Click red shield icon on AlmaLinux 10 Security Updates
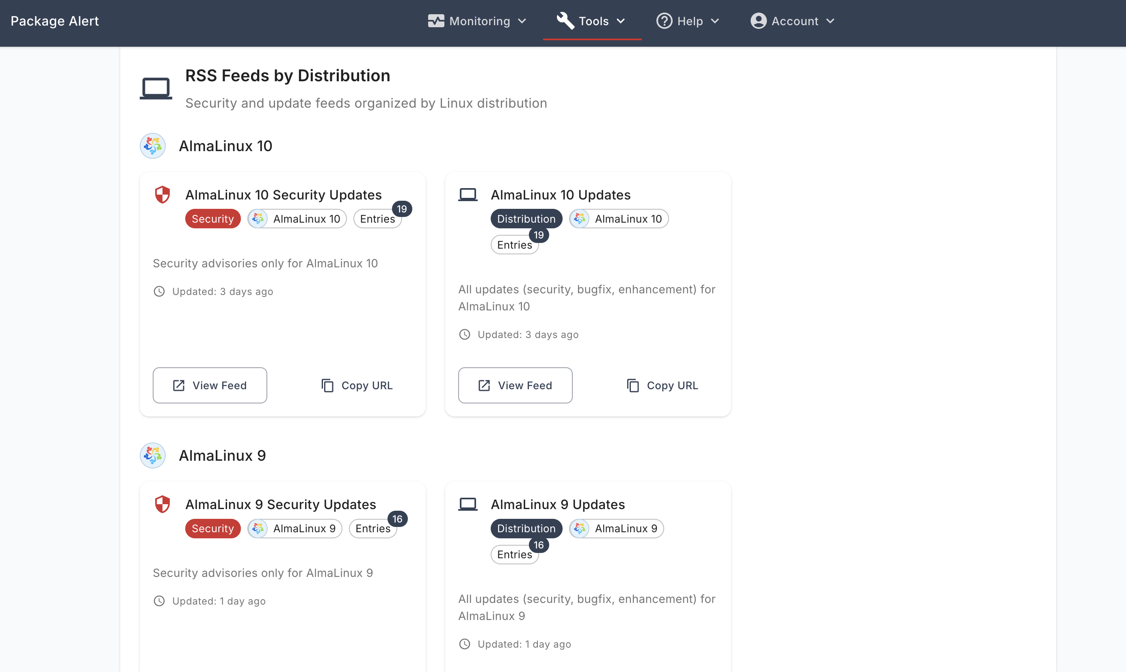Image resolution: width=1126 pixels, height=672 pixels. [162, 195]
